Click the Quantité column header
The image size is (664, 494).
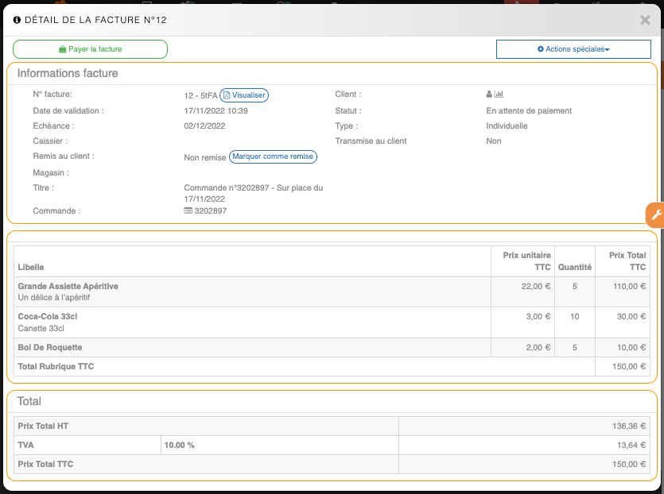coord(574,268)
